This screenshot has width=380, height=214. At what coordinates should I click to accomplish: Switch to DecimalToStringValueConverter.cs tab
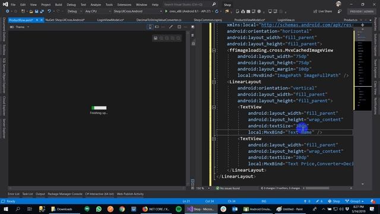point(159,20)
